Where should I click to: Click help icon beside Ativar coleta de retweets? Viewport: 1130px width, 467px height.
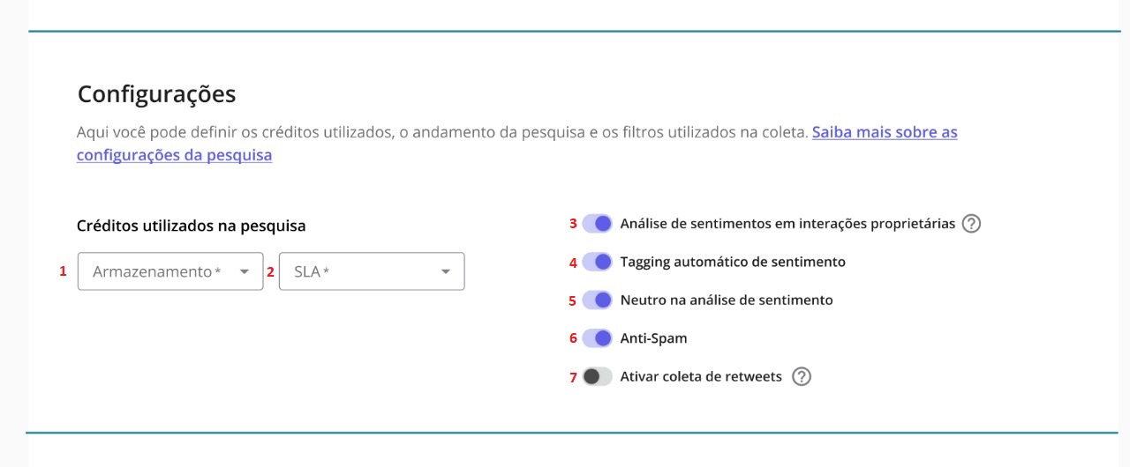[x=801, y=377]
